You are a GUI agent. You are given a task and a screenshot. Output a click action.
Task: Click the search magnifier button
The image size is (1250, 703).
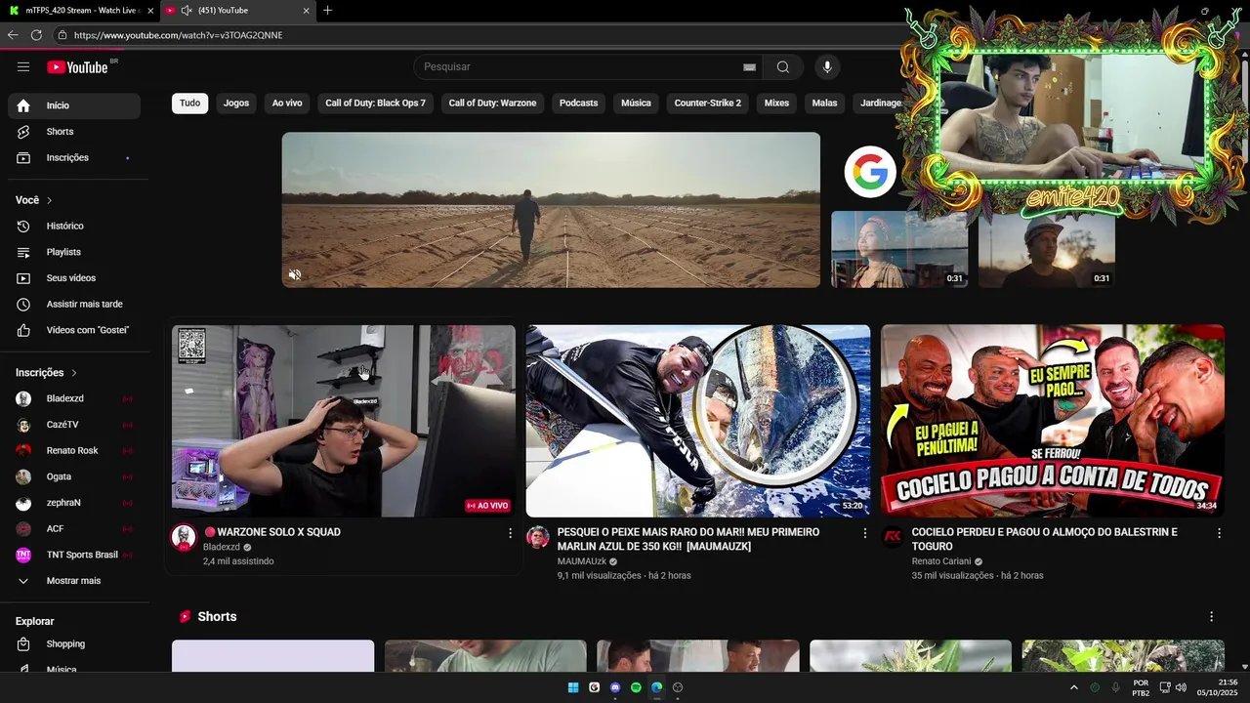coord(783,66)
